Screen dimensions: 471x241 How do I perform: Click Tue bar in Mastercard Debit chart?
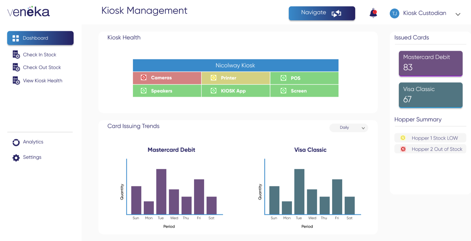(x=161, y=191)
